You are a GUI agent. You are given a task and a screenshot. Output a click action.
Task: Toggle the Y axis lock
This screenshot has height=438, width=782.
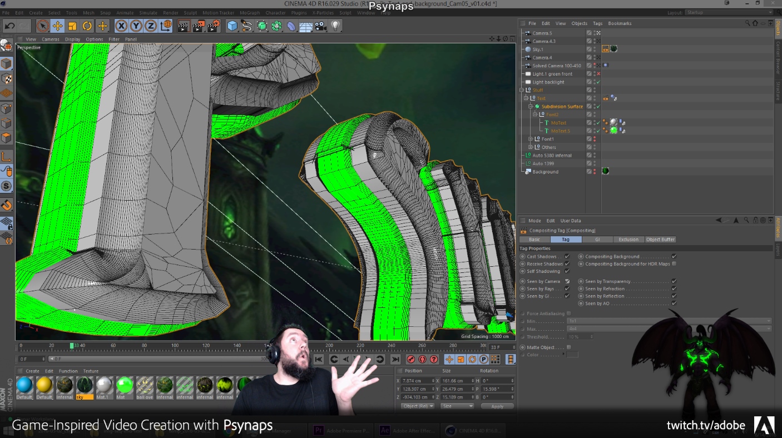[x=136, y=26]
